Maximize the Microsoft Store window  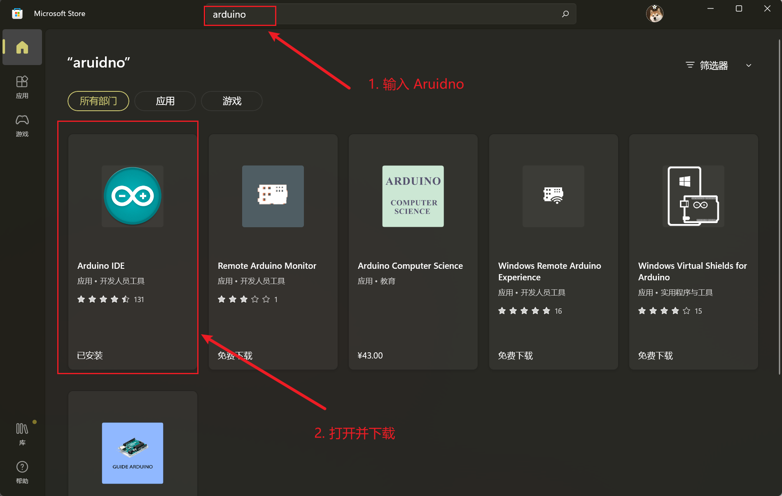(739, 9)
